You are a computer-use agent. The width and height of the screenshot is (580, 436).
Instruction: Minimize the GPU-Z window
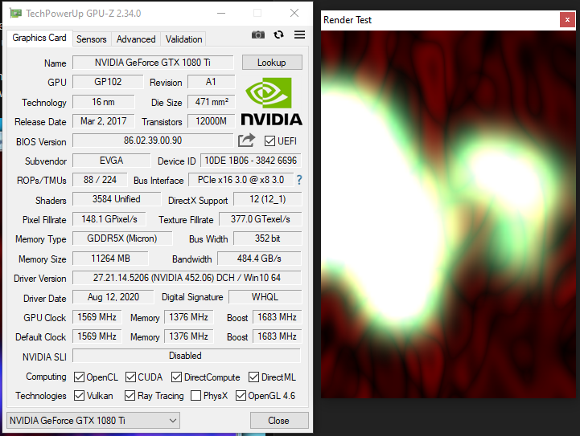pos(221,14)
